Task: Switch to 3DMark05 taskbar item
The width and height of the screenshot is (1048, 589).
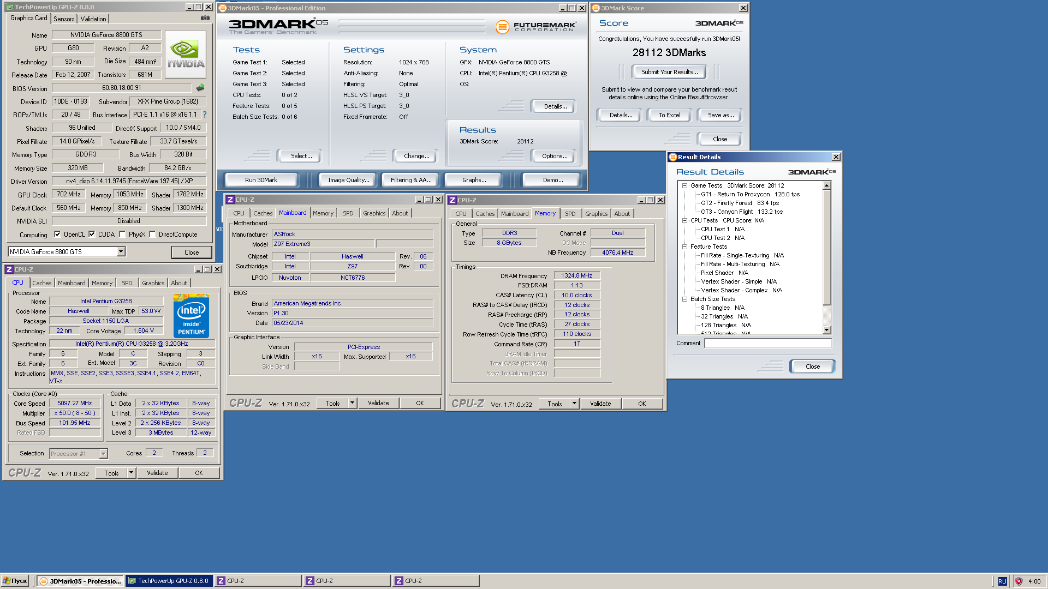Action: 80,581
